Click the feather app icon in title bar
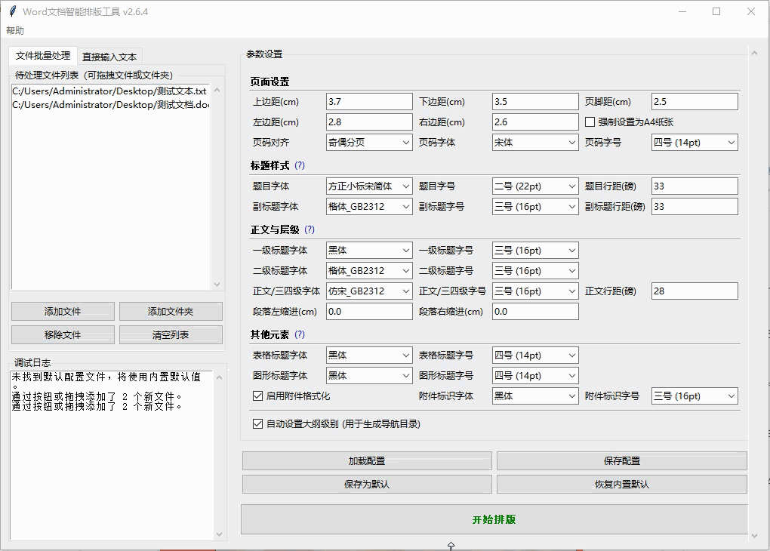 pyautogui.click(x=12, y=11)
